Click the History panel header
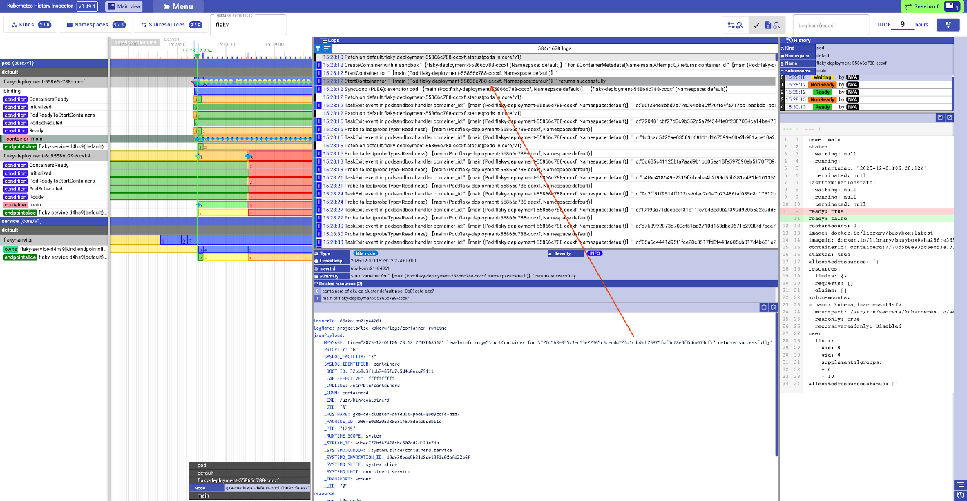Viewport: 967px width, 501px height. coord(866,41)
